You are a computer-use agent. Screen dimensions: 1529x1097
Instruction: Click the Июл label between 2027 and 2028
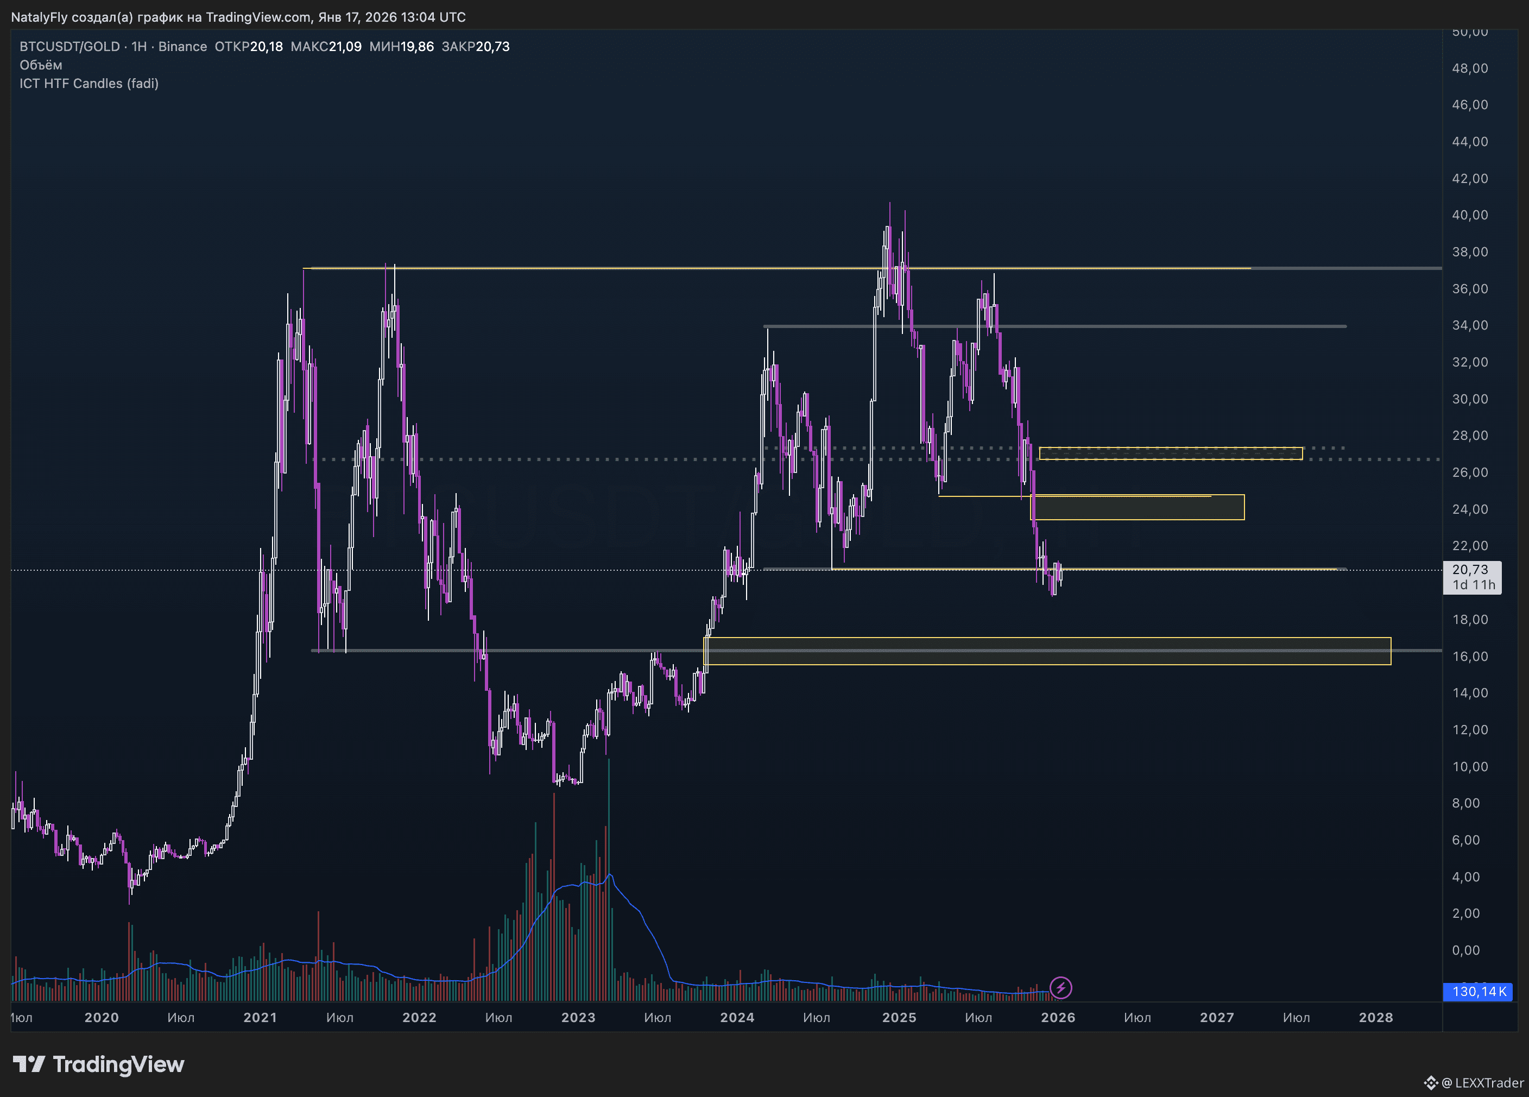click(1297, 1017)
